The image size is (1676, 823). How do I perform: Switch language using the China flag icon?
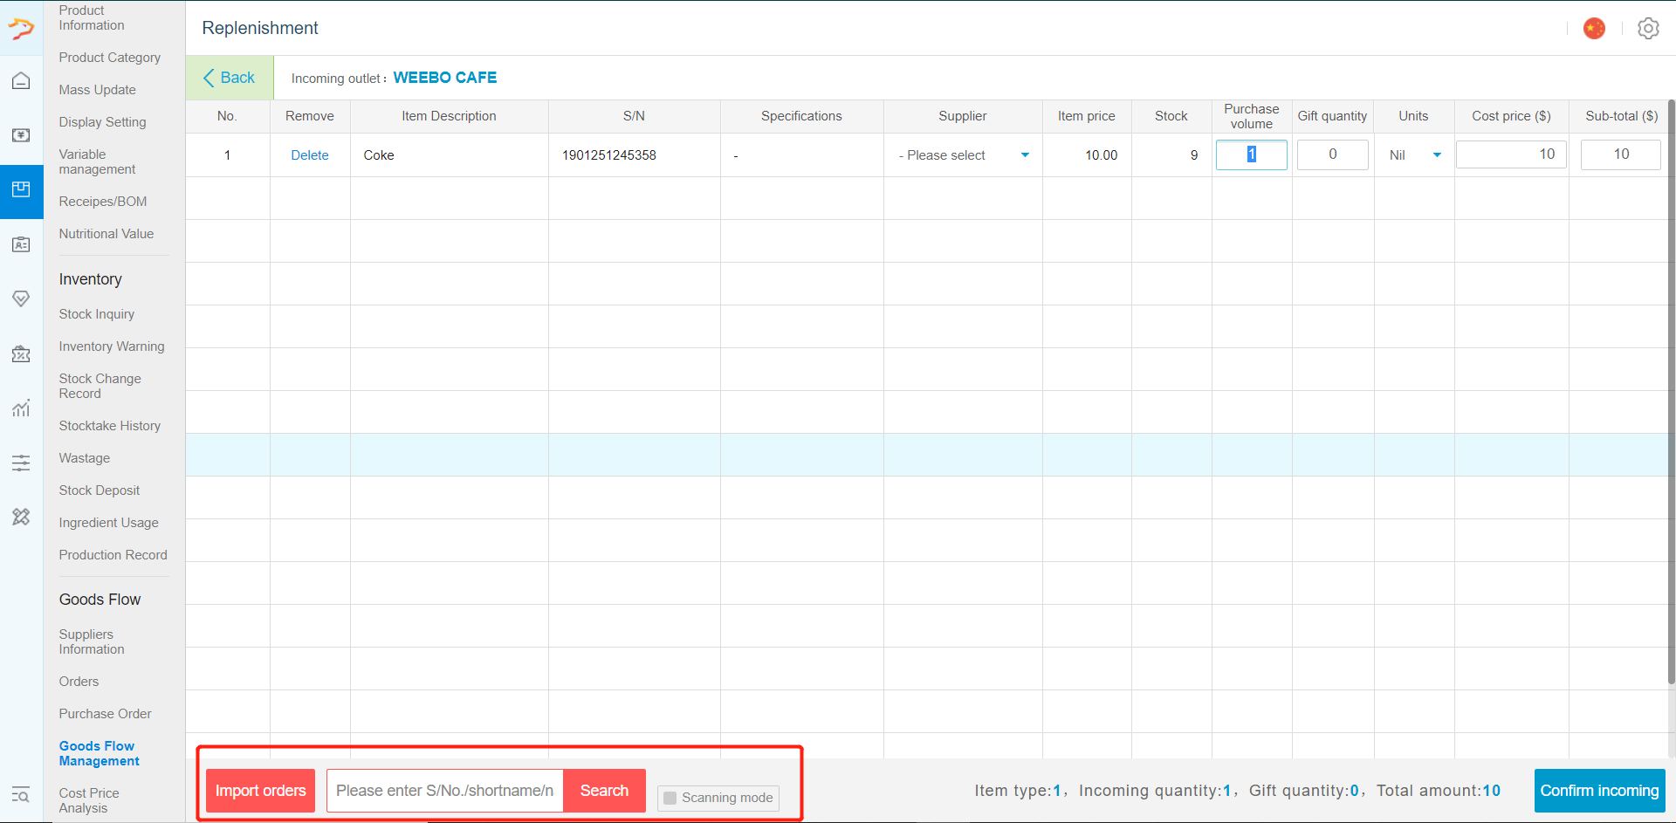[x=1594, y=29]
